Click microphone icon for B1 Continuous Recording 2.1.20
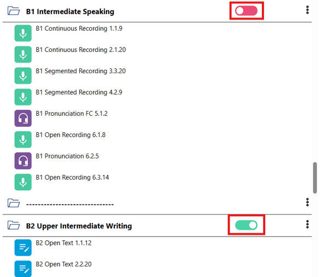Screen dimensions: 322x277 point(23,55)
